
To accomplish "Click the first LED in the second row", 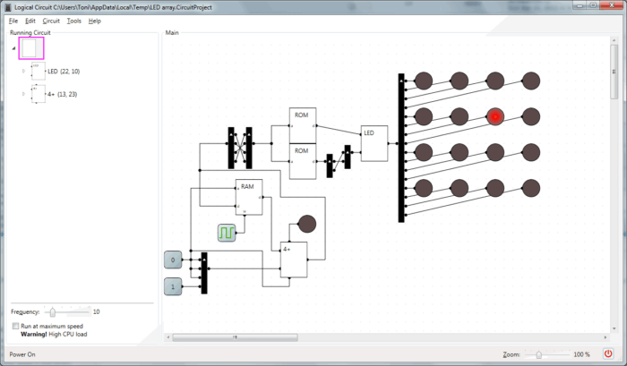I will tap(424, 116).
